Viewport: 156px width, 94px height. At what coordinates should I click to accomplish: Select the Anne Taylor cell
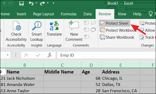click(x=25, y=91)
